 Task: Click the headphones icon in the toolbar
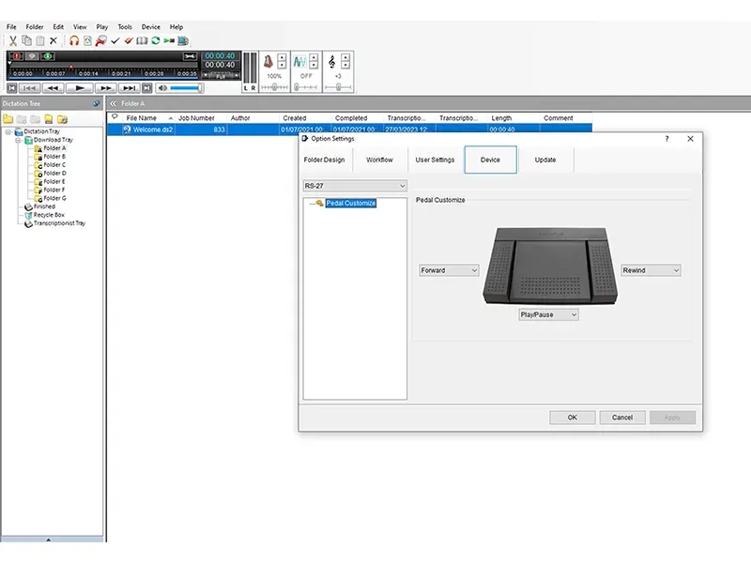pyautogui.click(x=74, y=40)
